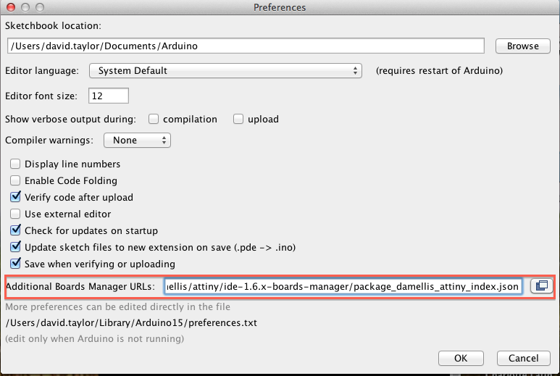This screenshot has width=560, height=376.
Task: Focus the Editor font size field
Action: point(109,96)
